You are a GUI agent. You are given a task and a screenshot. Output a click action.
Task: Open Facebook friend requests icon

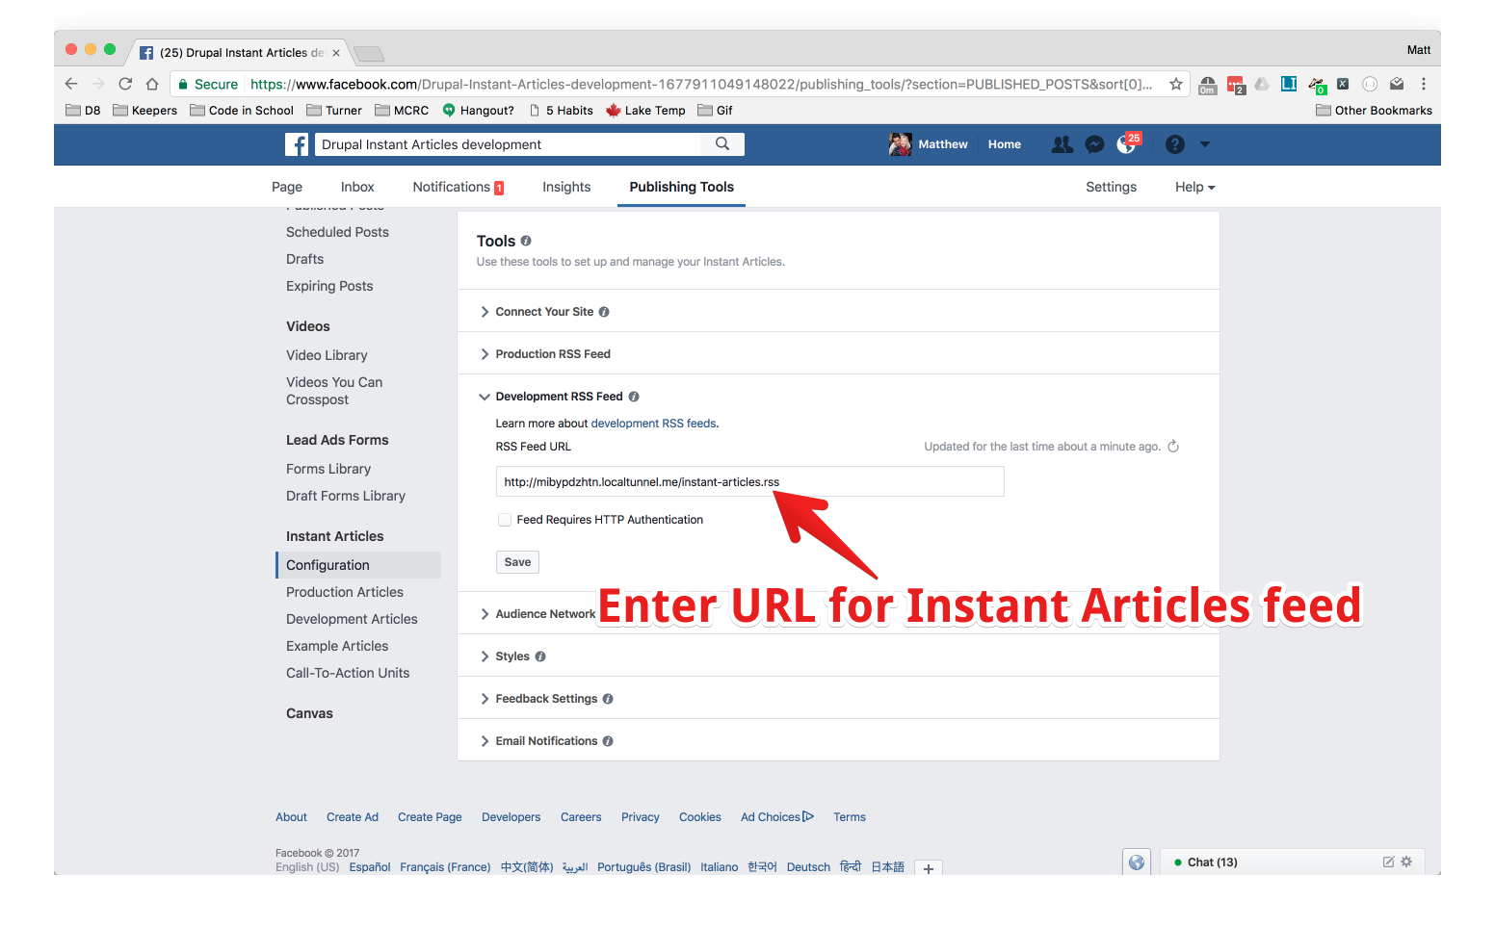pyautogui.click(x=1062, y=143)
